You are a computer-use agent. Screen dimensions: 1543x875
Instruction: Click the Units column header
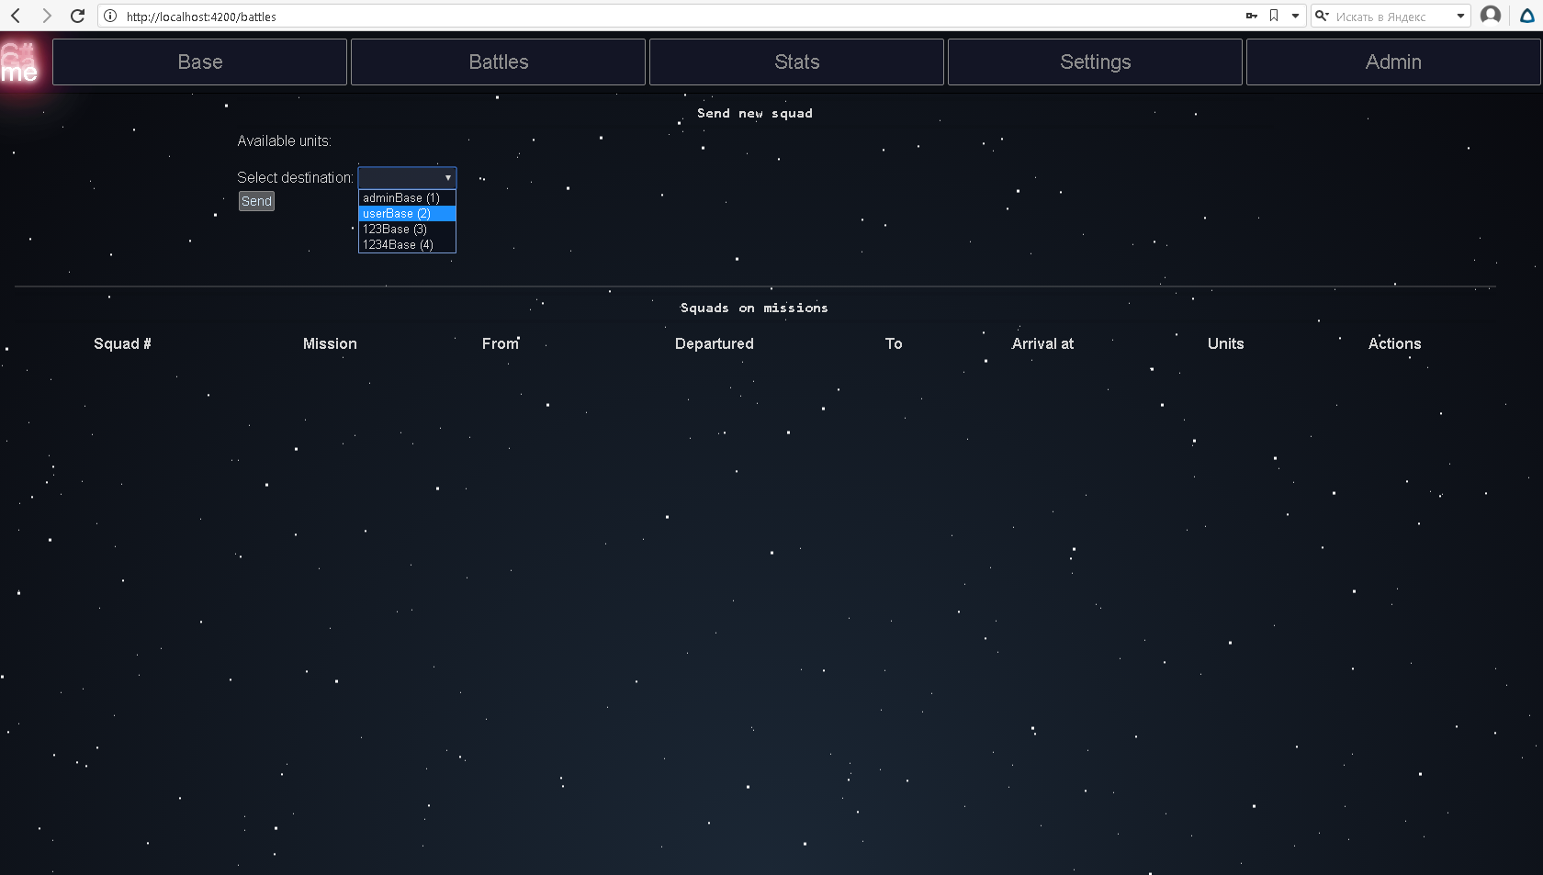(1225, 343)
